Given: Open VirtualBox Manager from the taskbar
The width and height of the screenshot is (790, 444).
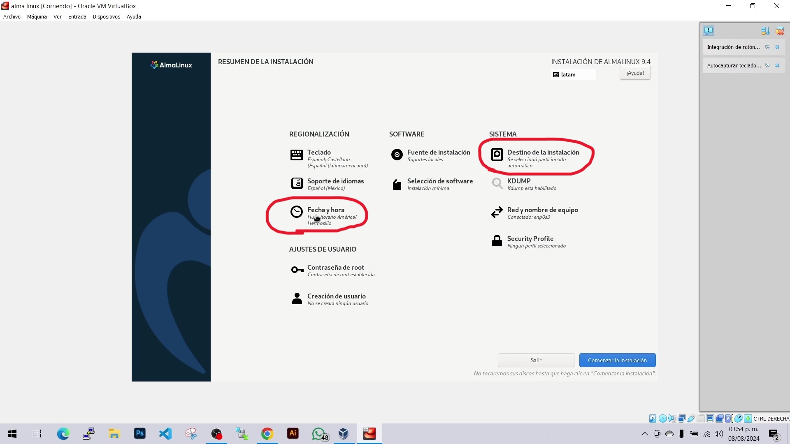Looking at the screenshot, I should coord(344,434).
